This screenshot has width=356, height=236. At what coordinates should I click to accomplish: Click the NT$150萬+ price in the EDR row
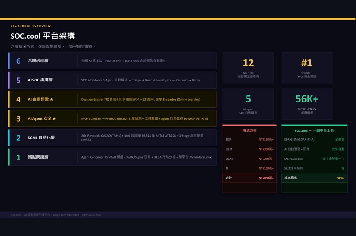266,139
